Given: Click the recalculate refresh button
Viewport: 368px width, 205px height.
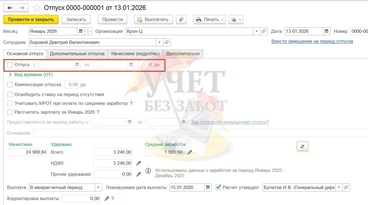Looking at the screenshot, I should pyautogui.click(x=302, y=147).
